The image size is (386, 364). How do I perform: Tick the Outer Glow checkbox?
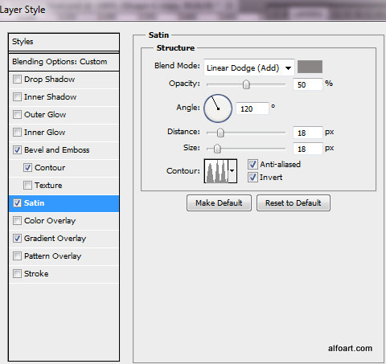tap(17, 115)
